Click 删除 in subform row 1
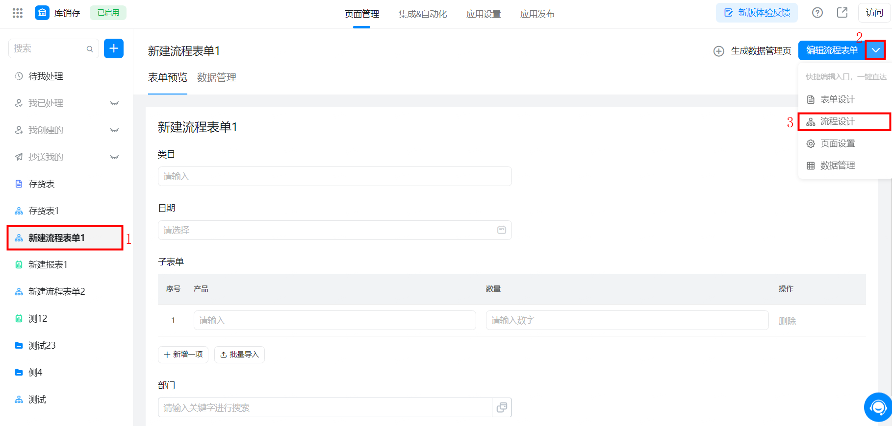892x426 pixels. point(788,321)
